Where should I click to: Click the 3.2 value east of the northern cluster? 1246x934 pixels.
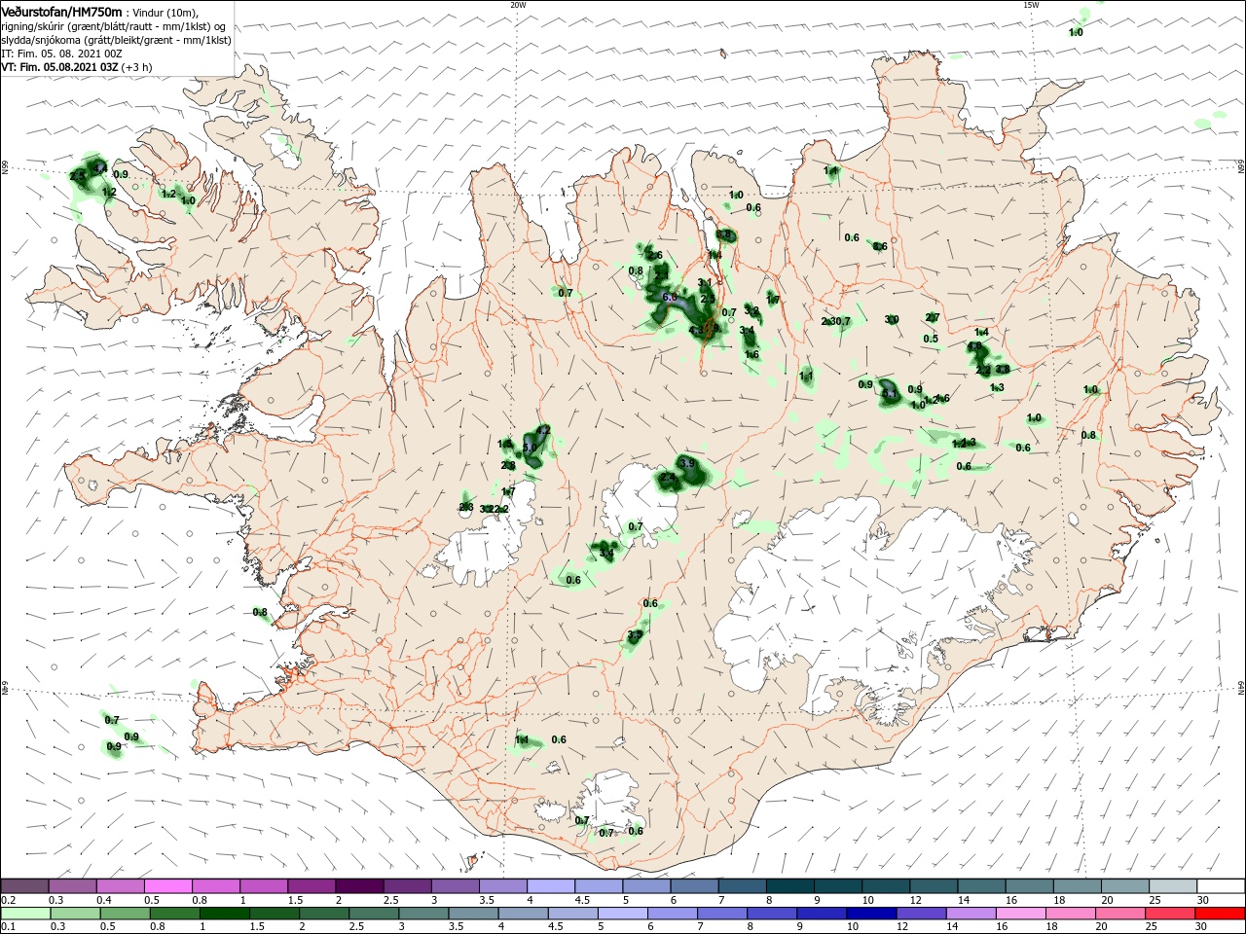pos(752,311)
